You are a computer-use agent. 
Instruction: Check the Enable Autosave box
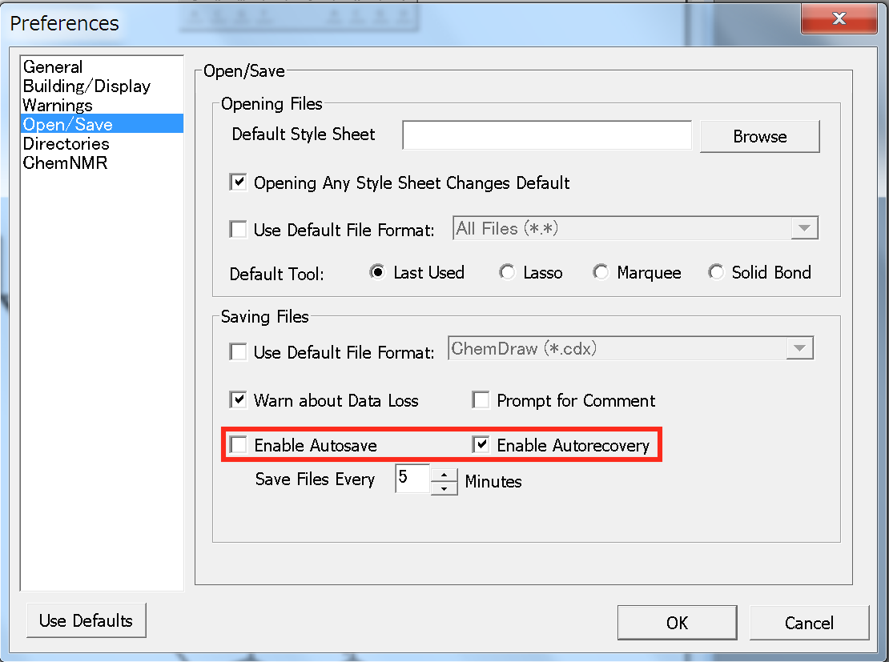tap(239, 445)
